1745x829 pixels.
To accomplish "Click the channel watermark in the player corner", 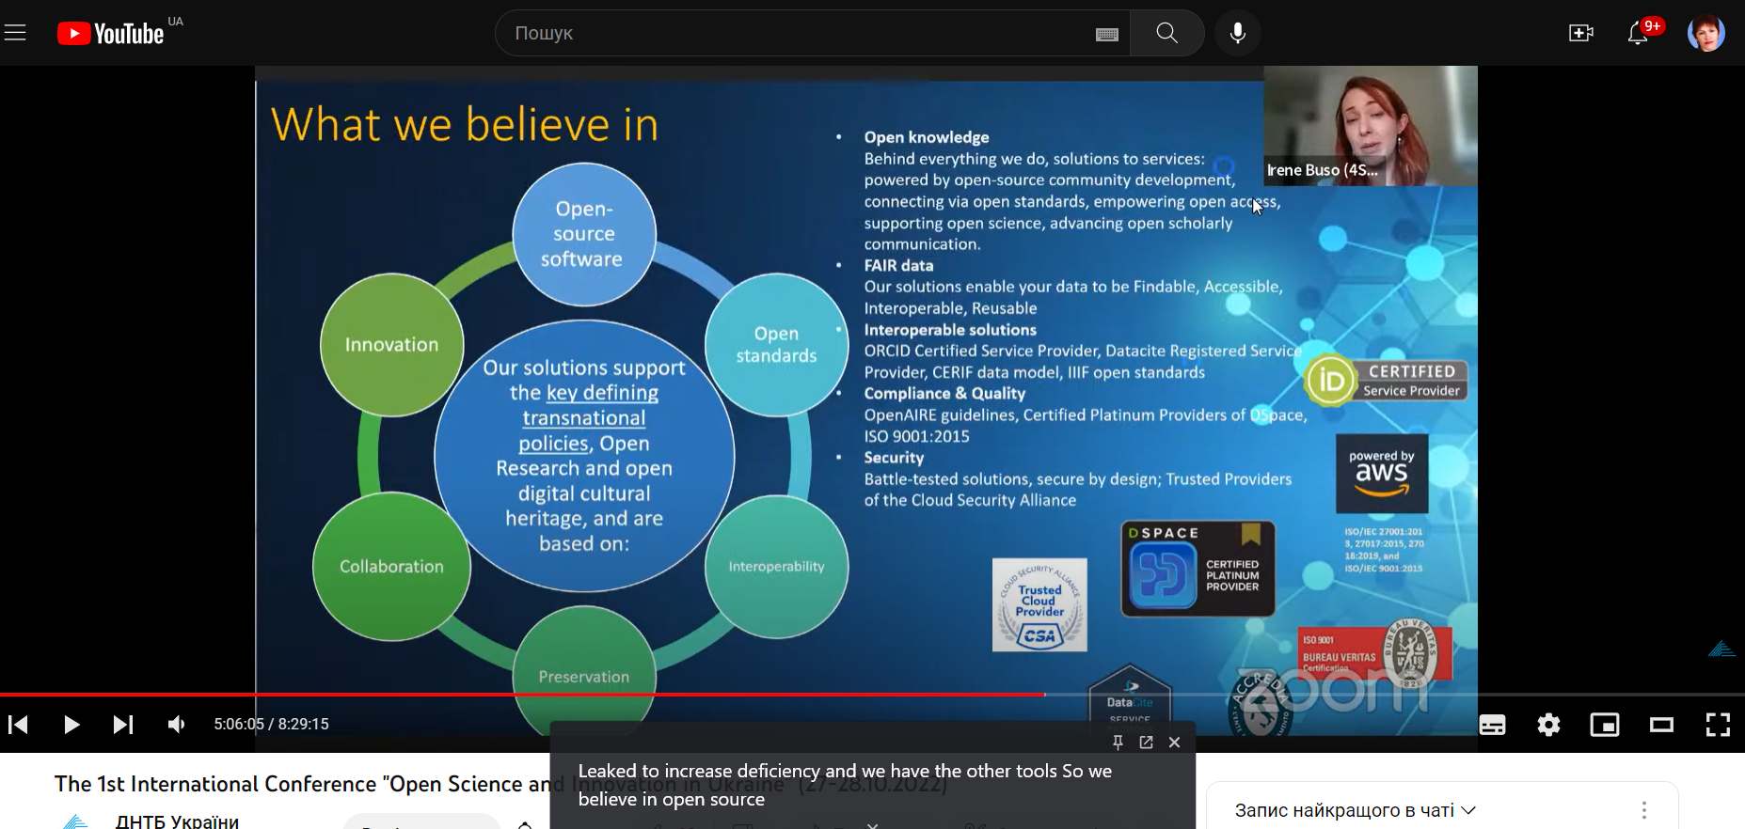I will pos(1721,649).
